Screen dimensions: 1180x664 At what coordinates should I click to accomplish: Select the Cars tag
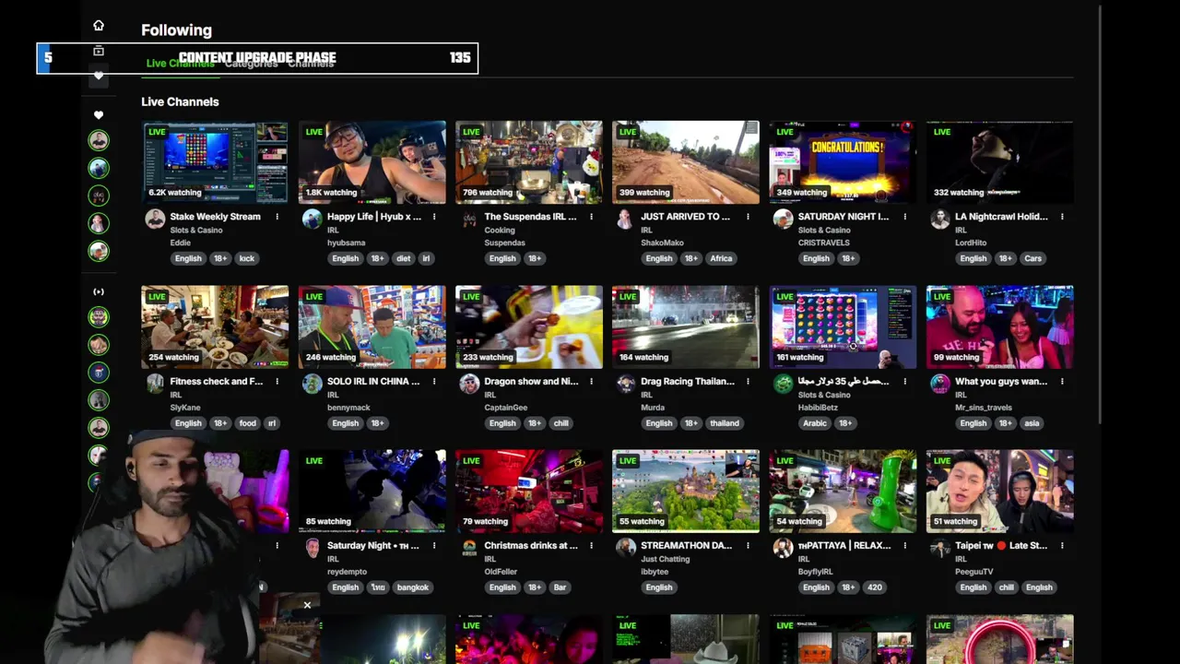click(x=1032, y=258)
